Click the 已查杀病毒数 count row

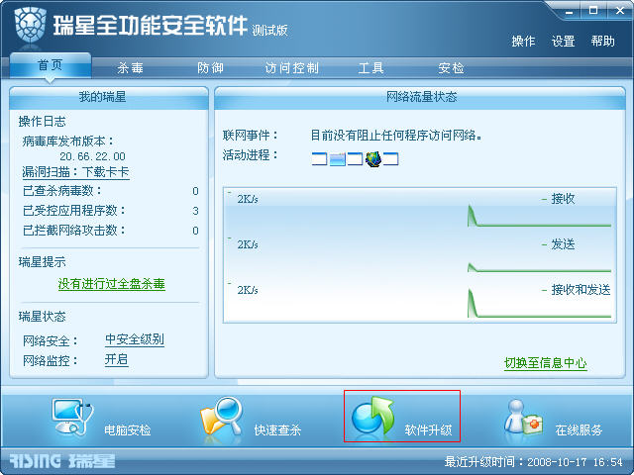click(110, 191)
